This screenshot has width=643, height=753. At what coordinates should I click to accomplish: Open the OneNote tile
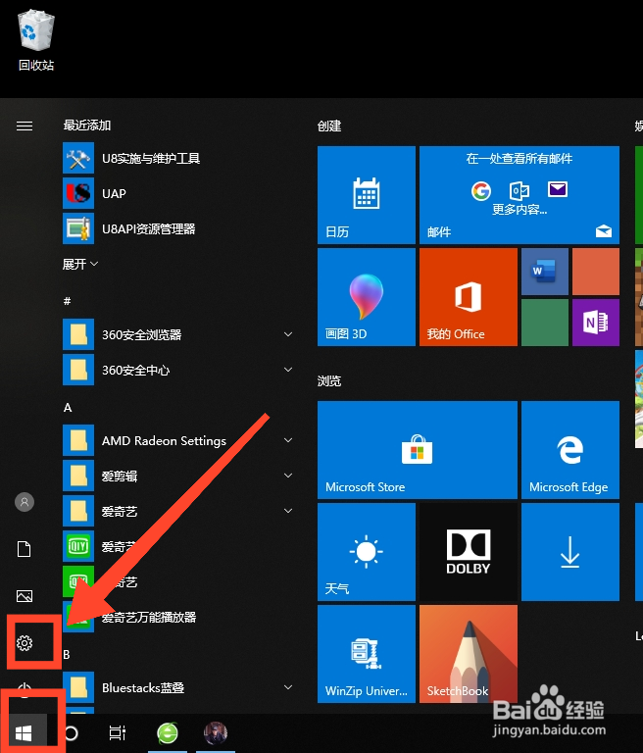pos(596,323)
